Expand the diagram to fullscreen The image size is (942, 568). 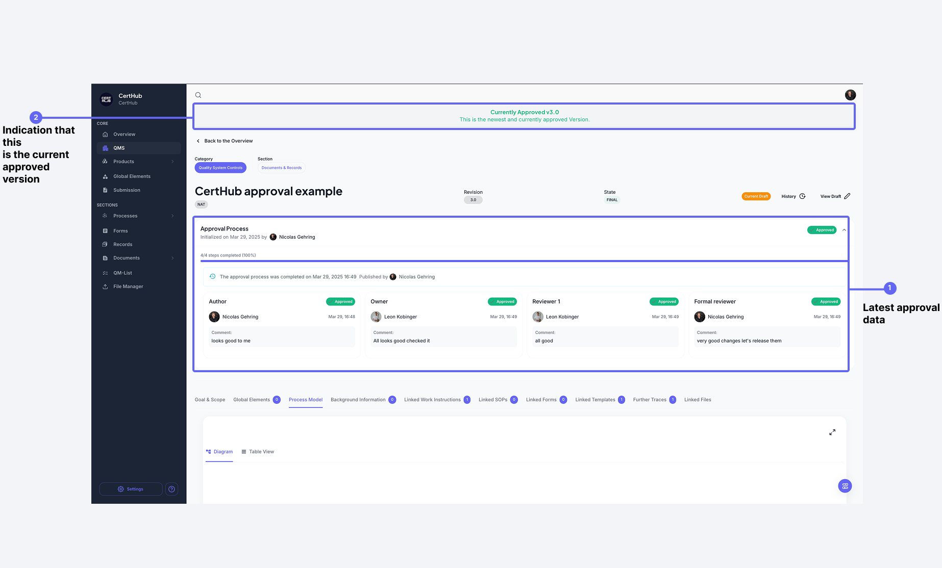832,432
